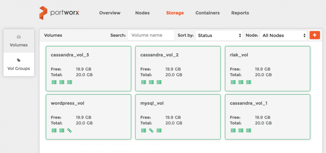Click the Volume name search field
The image size is (326, 153).
pos(151,35)
